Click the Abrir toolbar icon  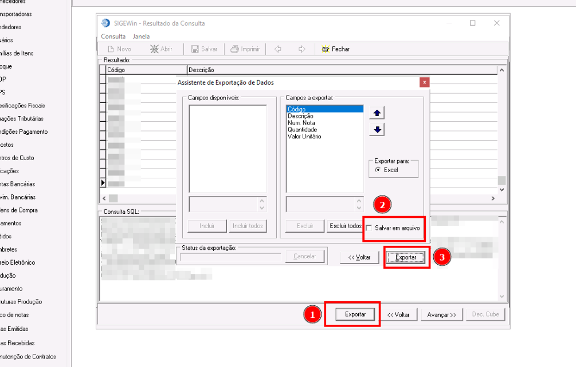pyautogui.click(x=154, y=49)
